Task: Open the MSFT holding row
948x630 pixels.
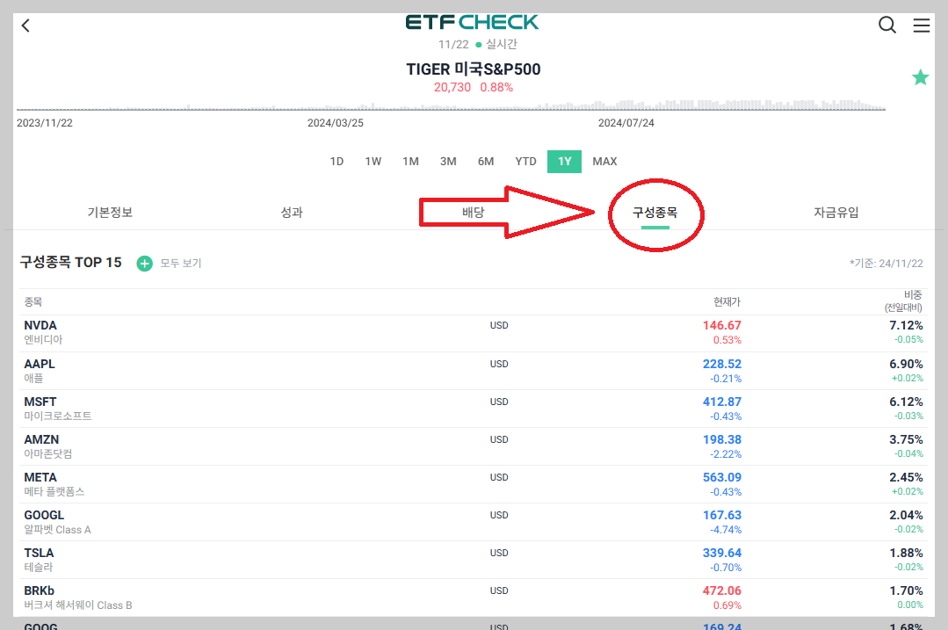Action: [x=474, y=409]
